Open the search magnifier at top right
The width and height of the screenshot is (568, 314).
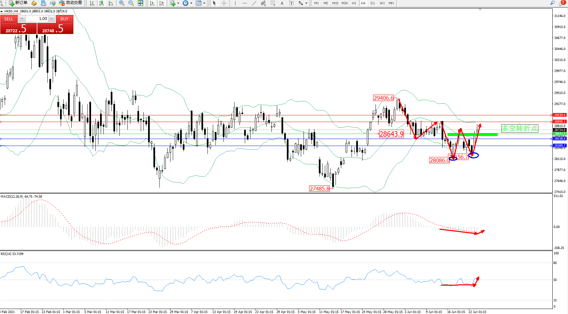pos(552,3)
